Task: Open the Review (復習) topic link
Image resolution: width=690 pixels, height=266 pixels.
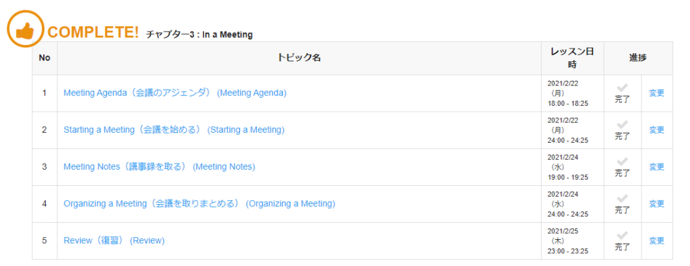Action: pyautogui.click(x=114, y=241)
